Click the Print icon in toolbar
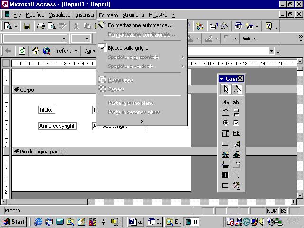The image size is (304, 228). point(41,26)
